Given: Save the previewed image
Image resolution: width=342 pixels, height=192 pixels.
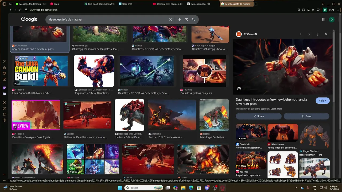Looking at the screenshot, I should click(306, 116).
